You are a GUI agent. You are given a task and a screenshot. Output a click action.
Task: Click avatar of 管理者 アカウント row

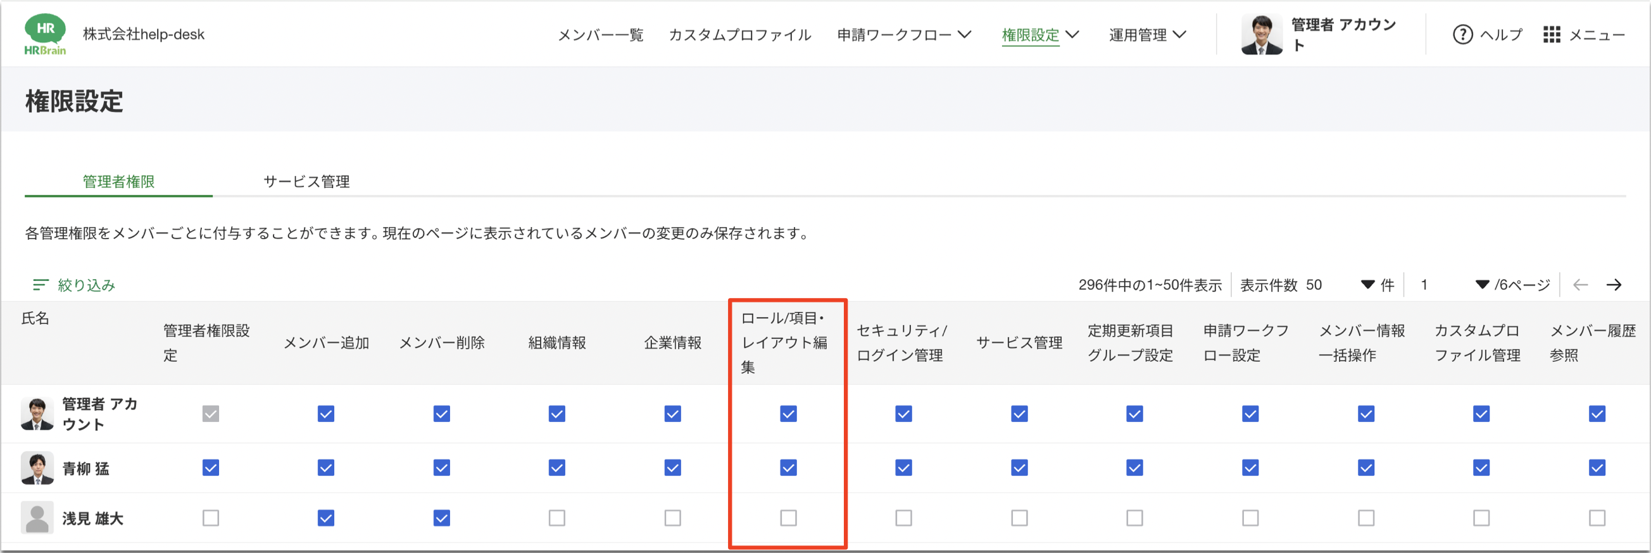point(37,413)
